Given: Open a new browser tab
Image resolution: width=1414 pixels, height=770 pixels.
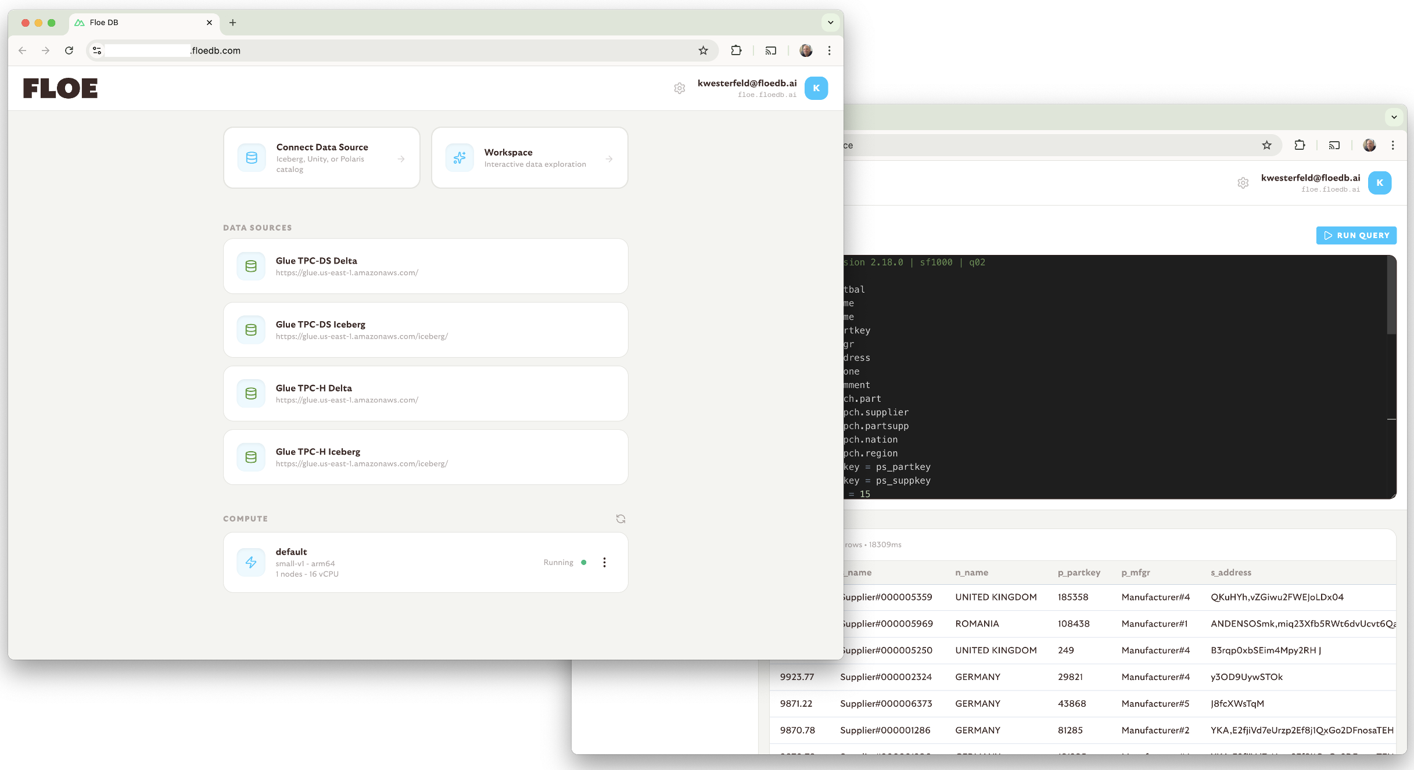Looking at the screenshot, I should [x=233, y=22].
